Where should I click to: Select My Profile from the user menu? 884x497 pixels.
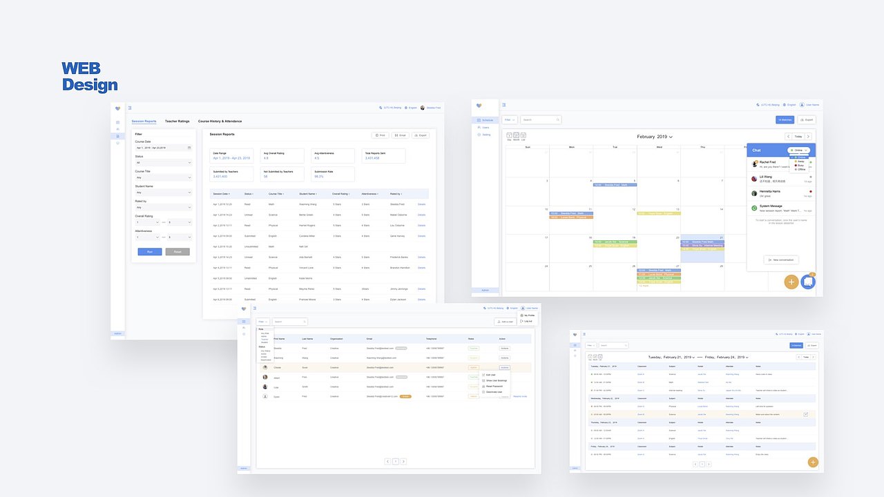tap(528, 315)
